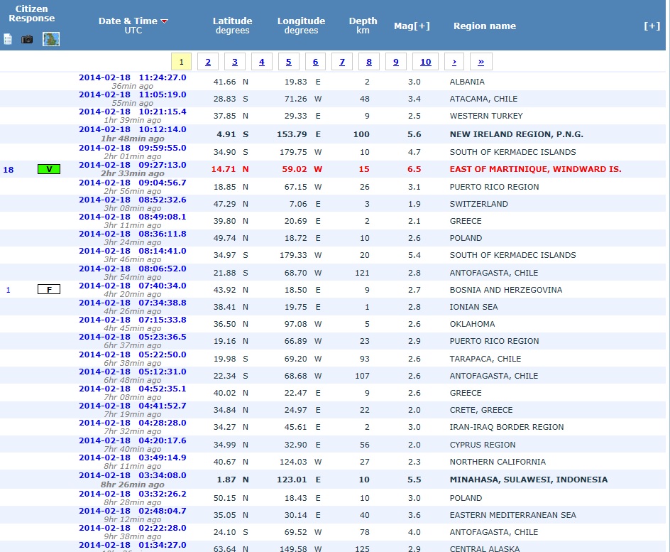Click EASTERN MEDITERRANEAN SEA region name
Screen dimensions: 670x552
click(x=512, y=515)
